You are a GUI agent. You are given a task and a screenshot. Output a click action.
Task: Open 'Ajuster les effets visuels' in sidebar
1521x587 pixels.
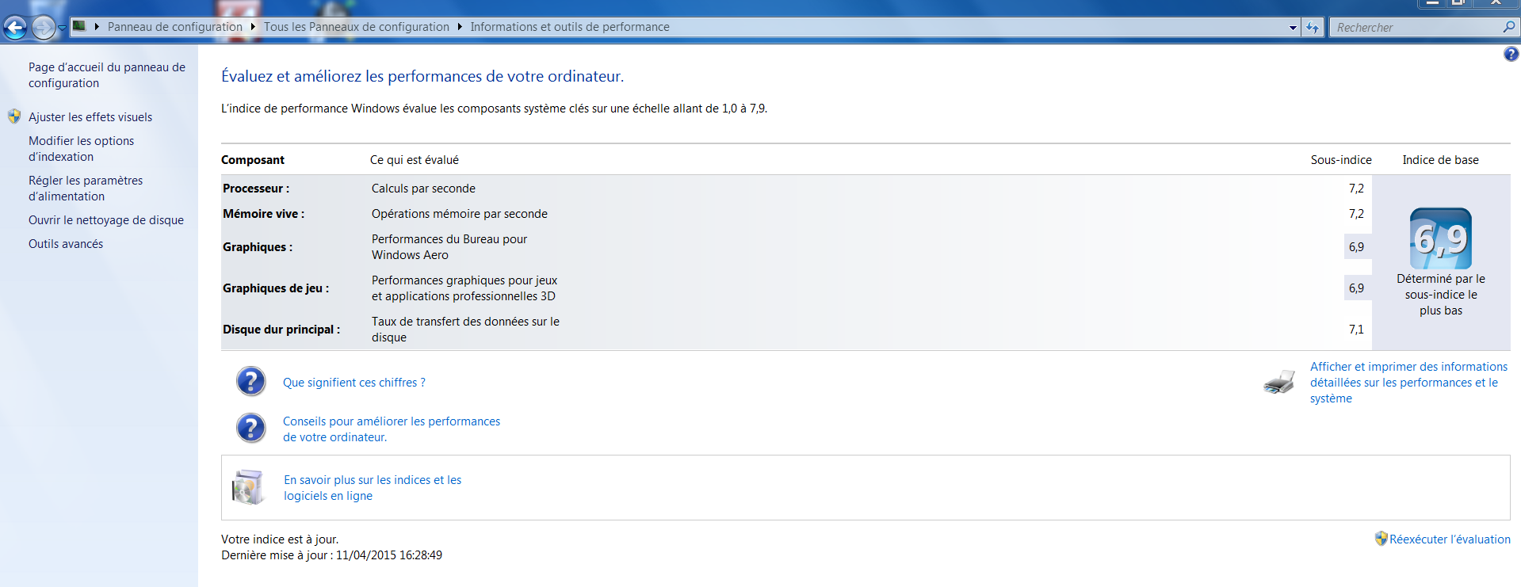pos(90,117)
